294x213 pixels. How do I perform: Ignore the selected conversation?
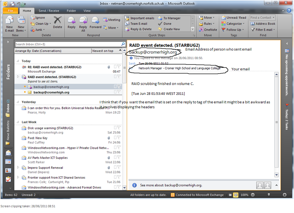pyautogui.click(x=38, y=18)
